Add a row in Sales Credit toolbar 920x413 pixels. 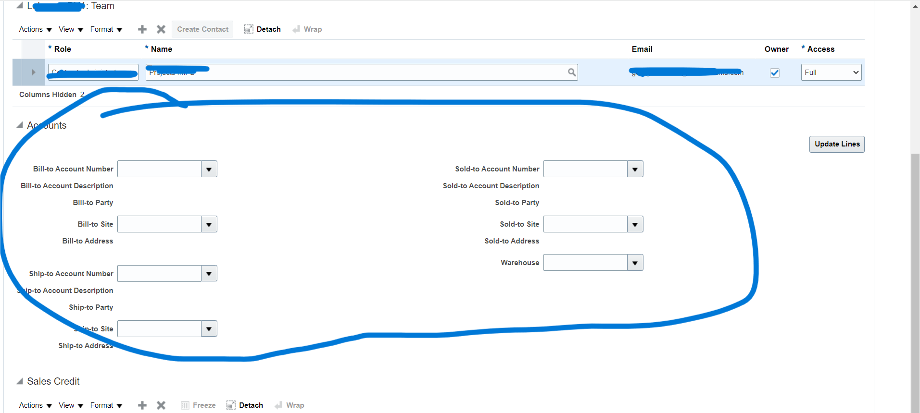142,405
